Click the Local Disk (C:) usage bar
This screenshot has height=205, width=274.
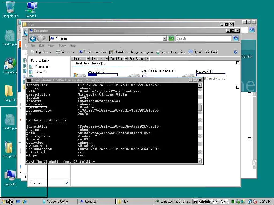tap(103, 75)
